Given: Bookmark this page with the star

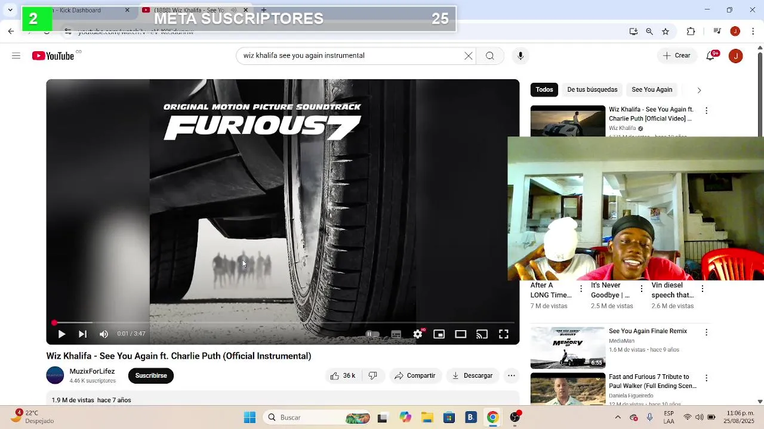Looking at the screenshot, I should click(666, 32).
